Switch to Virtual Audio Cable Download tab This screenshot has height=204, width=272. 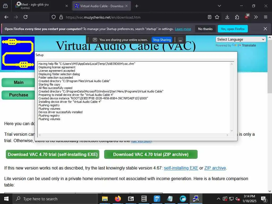pyautogui.click(x=101, y=6)
